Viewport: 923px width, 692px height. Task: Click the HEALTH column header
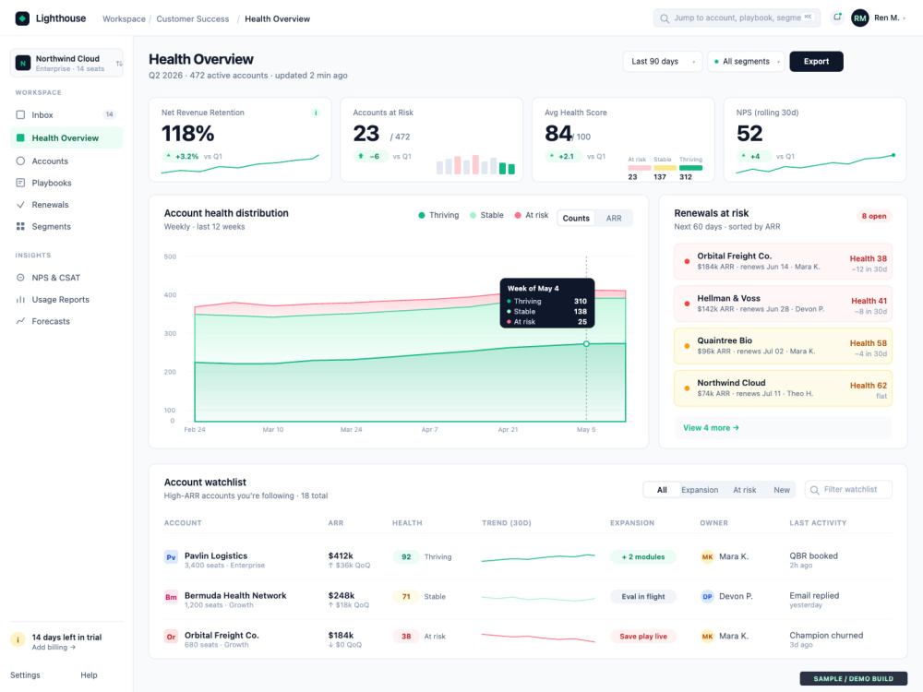(407, 522)
